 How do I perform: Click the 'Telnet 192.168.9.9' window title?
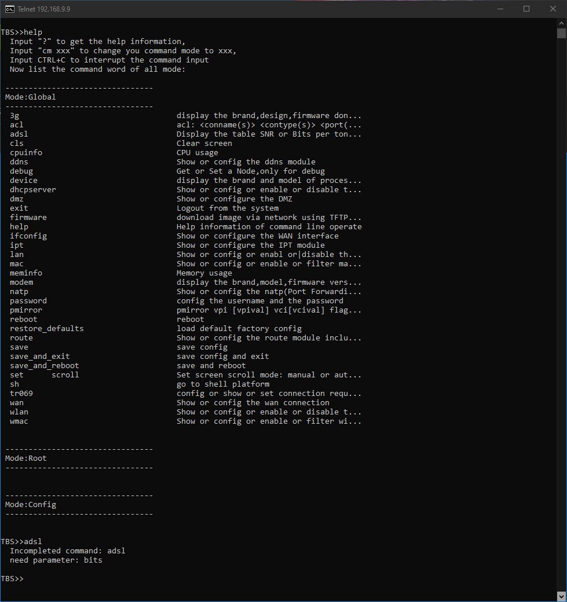tap(44, 9)
